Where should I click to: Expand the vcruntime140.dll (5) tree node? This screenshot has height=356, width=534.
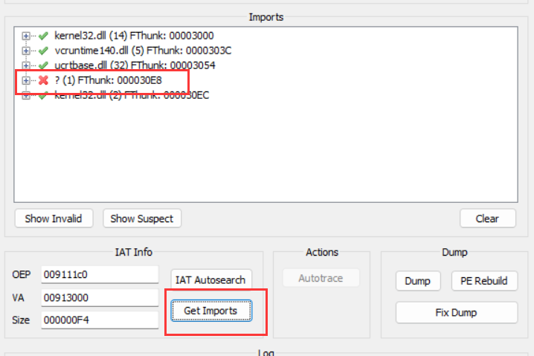click(x=27, y=50)
